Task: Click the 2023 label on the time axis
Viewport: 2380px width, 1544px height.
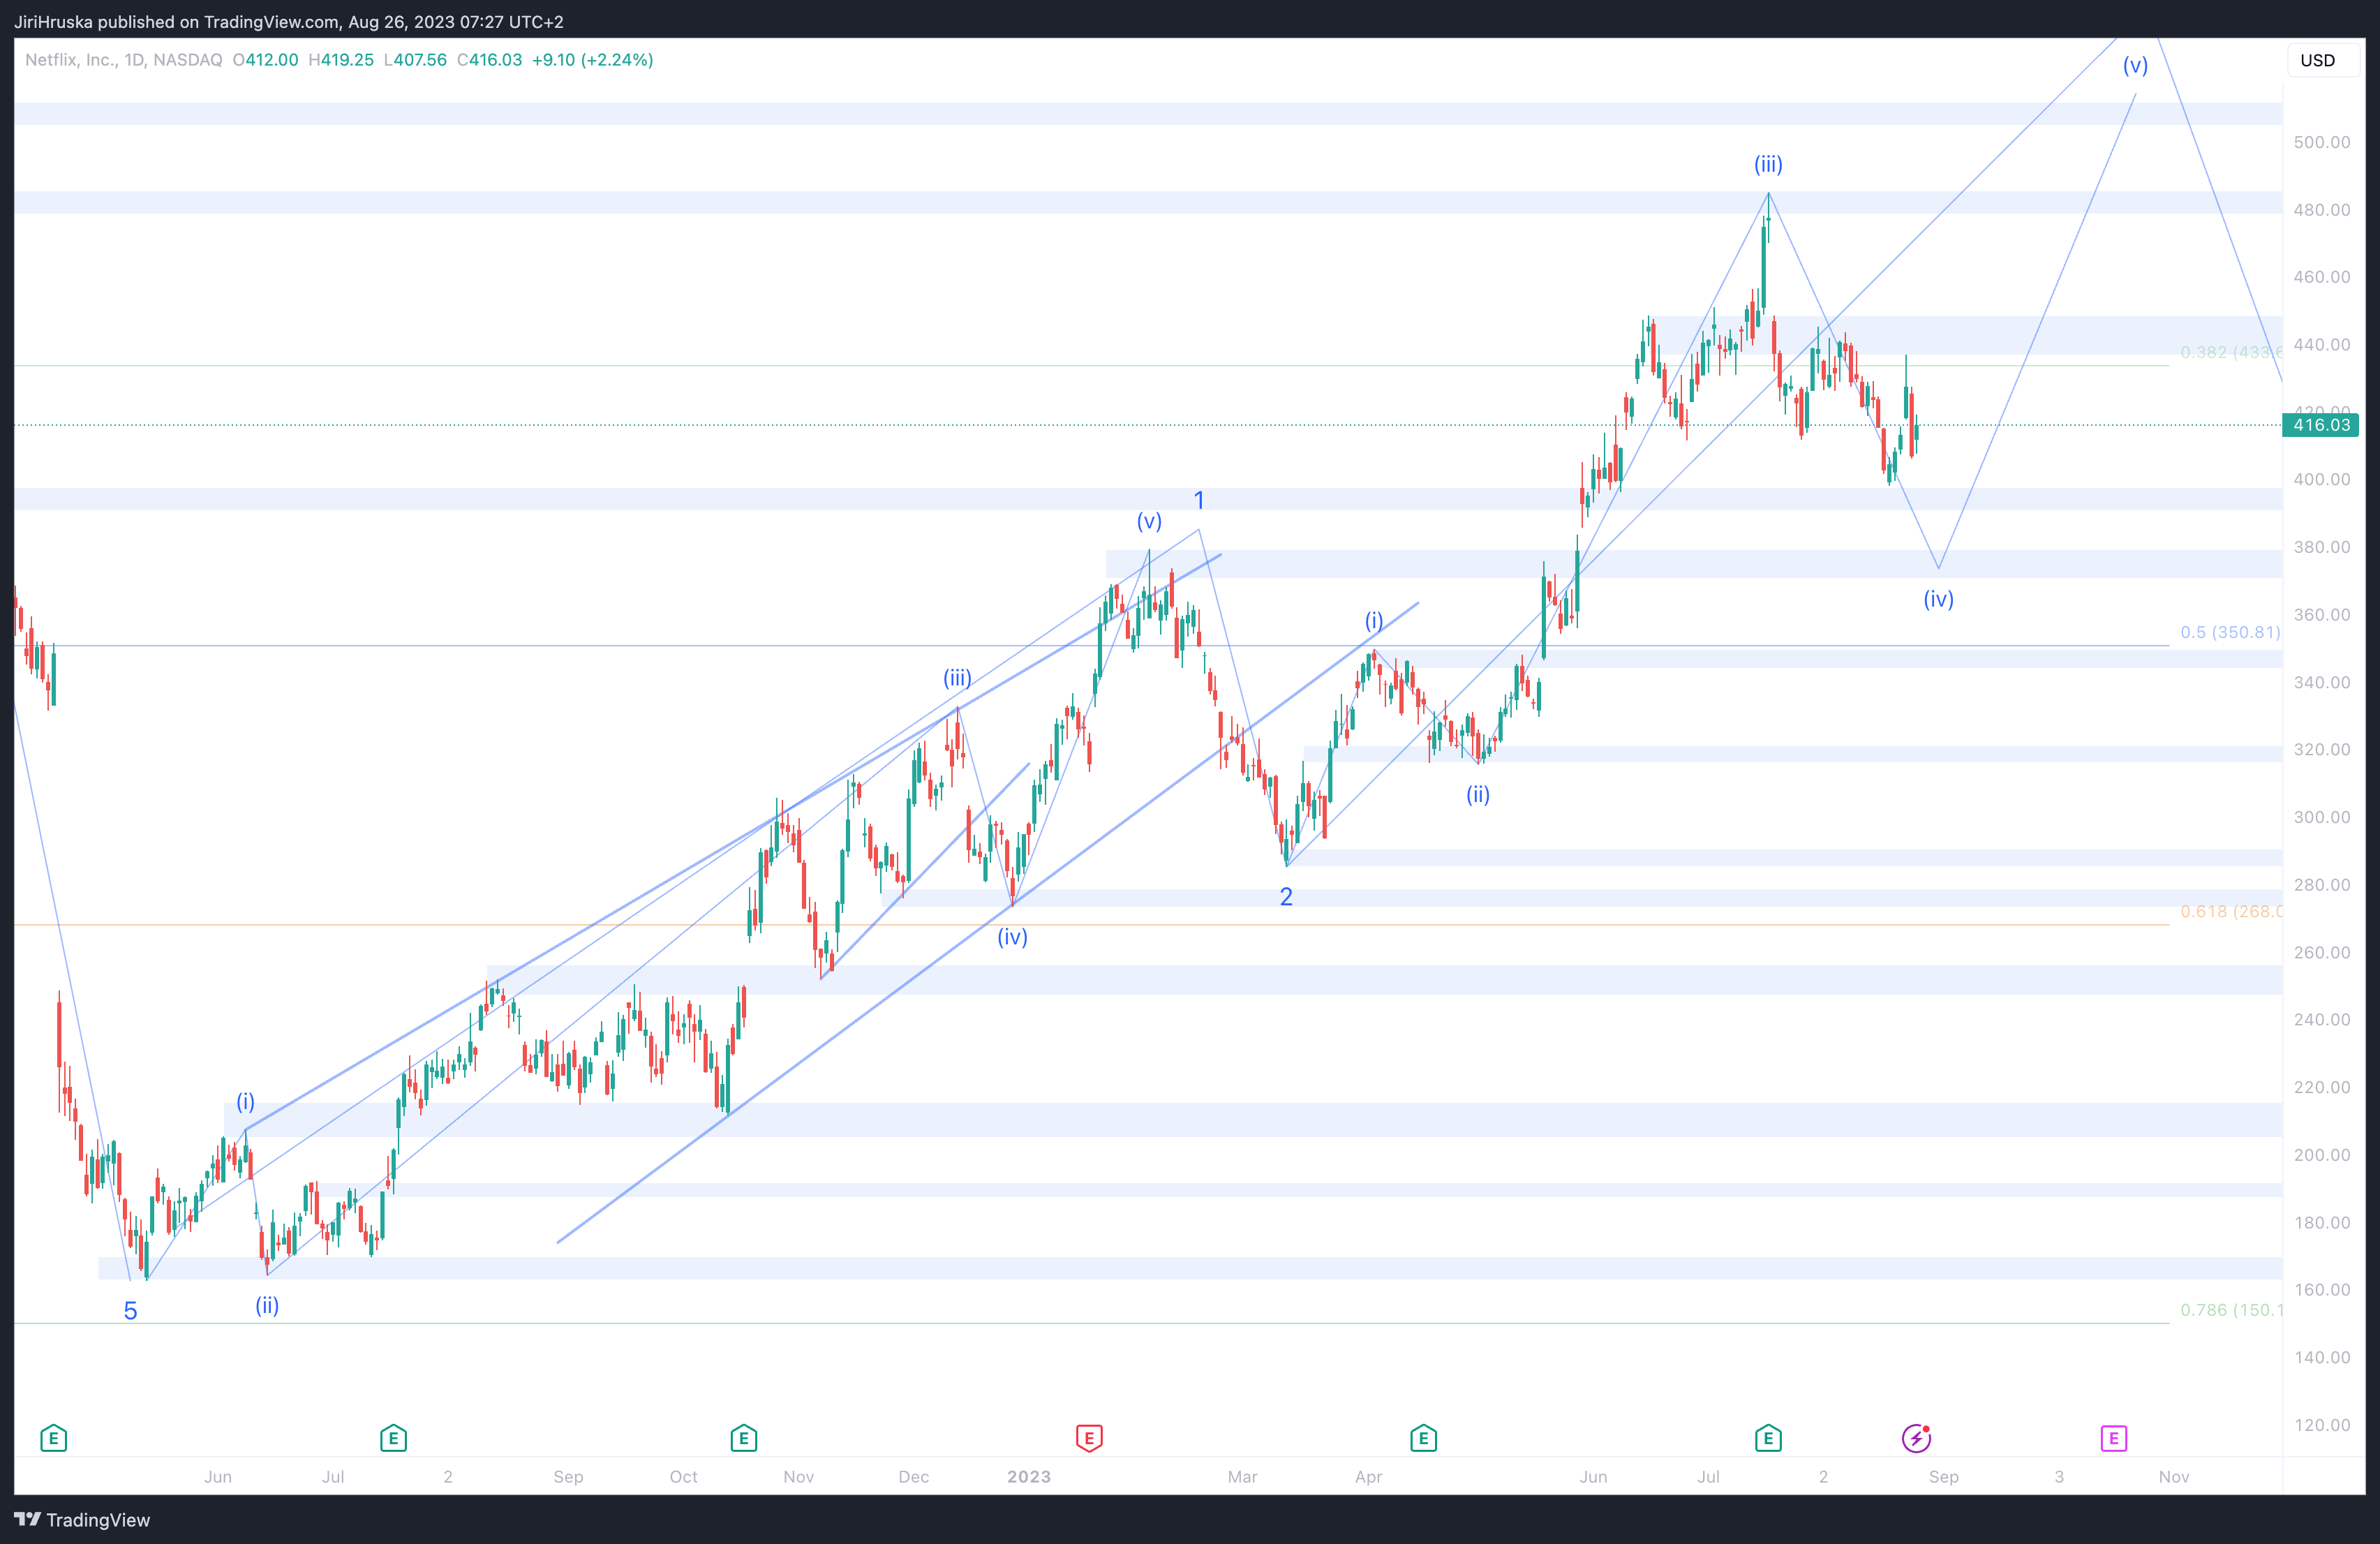Action: coord(1029,1477)
